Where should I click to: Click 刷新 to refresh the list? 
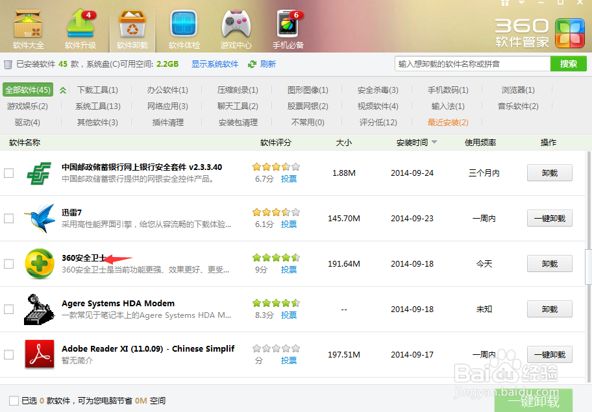click(x=266, y=64)
